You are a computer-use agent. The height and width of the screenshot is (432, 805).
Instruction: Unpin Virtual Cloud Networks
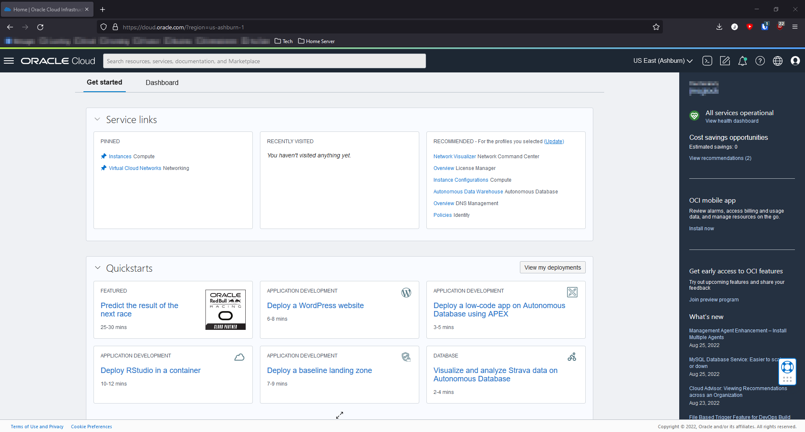(103, 167)
